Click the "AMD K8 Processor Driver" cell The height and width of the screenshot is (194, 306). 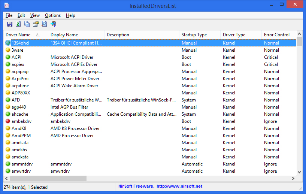(75, 128)
